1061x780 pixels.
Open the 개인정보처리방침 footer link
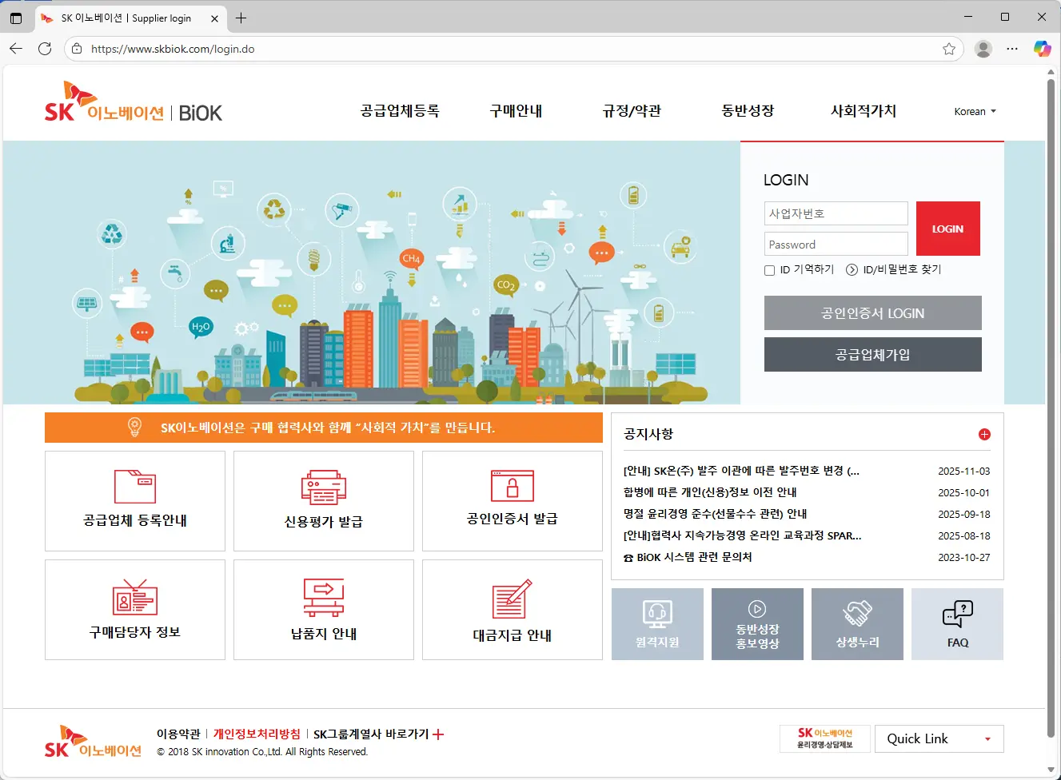(257, 734)
